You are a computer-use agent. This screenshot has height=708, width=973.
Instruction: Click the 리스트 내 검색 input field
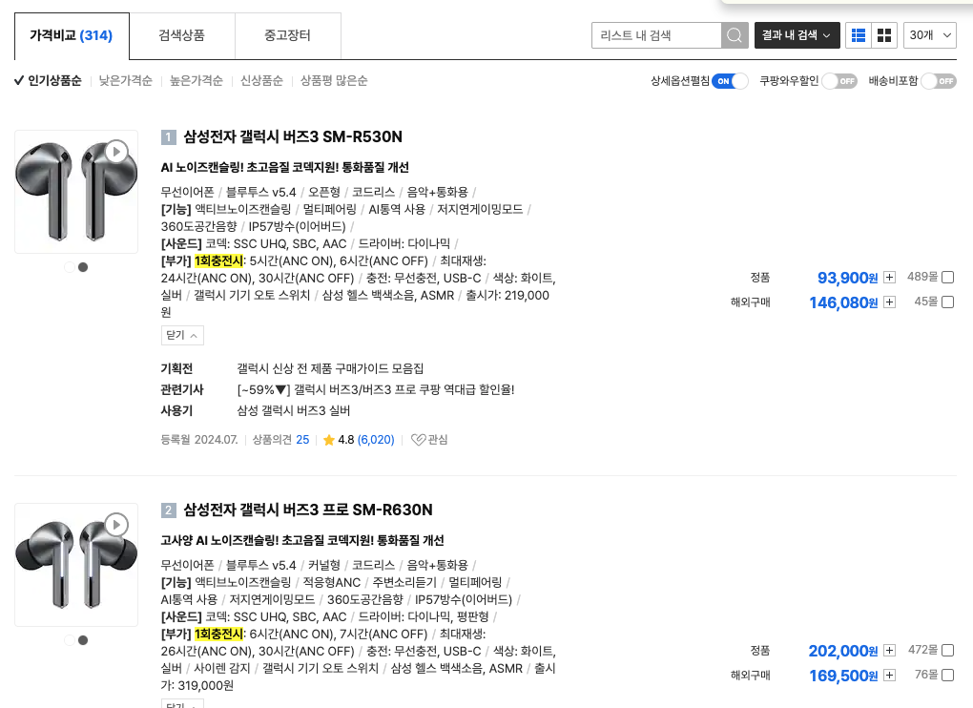(x=656, y=35)
